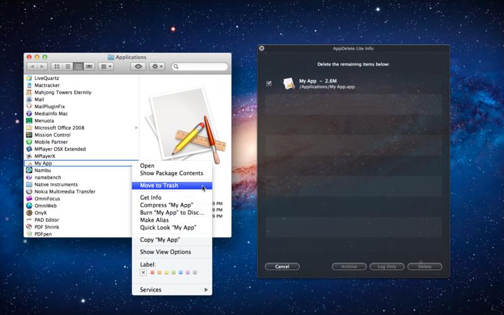Apply the yellow label color

click(166, 273)
